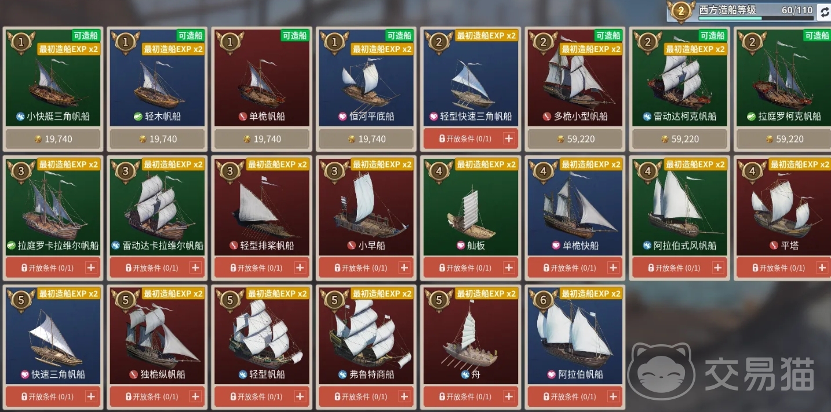Click the level 2 shipbuilding rank badge
This screenshot has height=412, width=831.
coord(681,10)
